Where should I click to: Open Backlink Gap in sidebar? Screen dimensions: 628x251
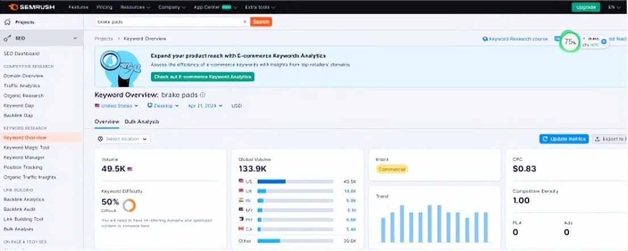tap(18, 115)
